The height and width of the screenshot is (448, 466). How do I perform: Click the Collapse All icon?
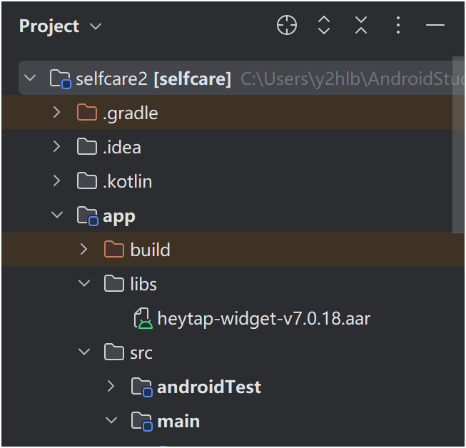coord(361,26)
